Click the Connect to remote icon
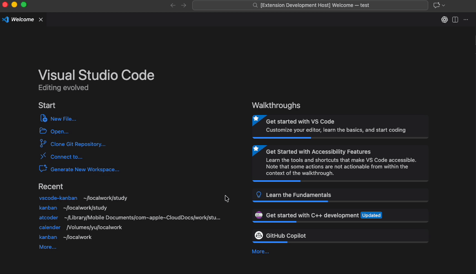Viewport: 476px width, 274px height. pyautogui.click(x=43, y=156)
